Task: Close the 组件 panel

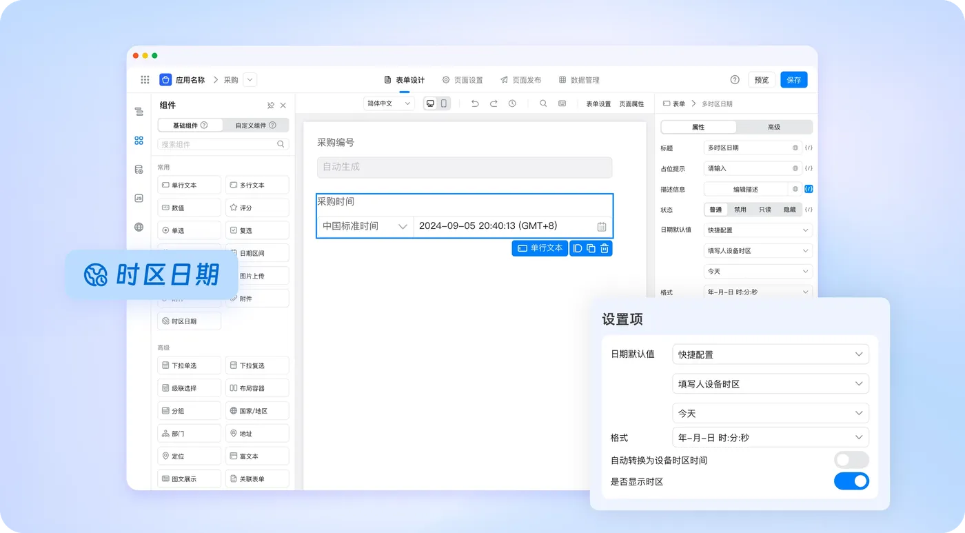Action: [x=283, y=105]
